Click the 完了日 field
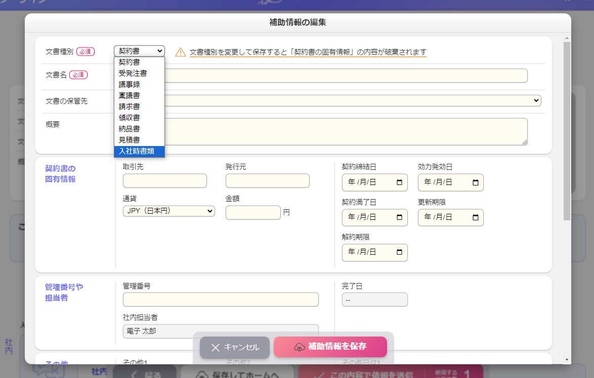The image size is (594, 378). pyautogui.click(x=374, y=300)
